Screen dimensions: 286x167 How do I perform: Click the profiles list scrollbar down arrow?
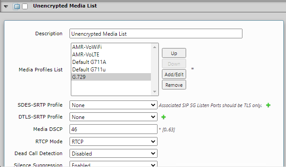(155, 92)
